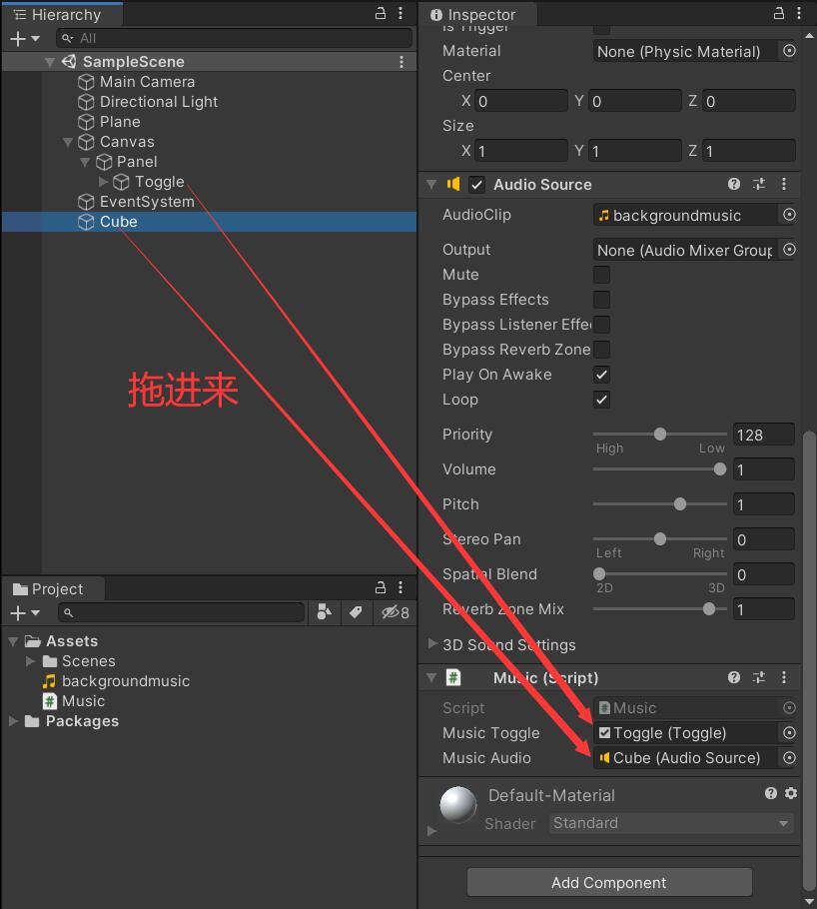Click the Add Component button

(x=608, y=883)
